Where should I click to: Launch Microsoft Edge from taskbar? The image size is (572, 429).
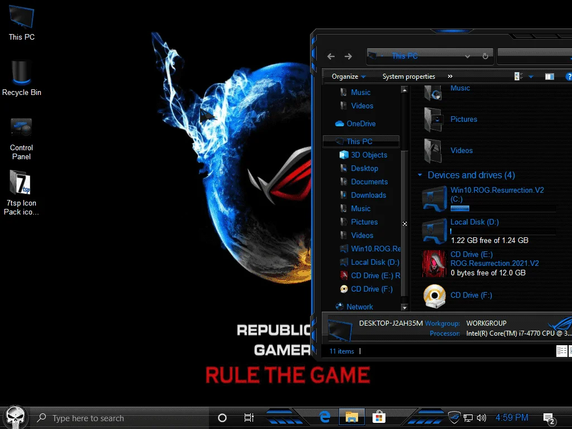coord(325,417)
